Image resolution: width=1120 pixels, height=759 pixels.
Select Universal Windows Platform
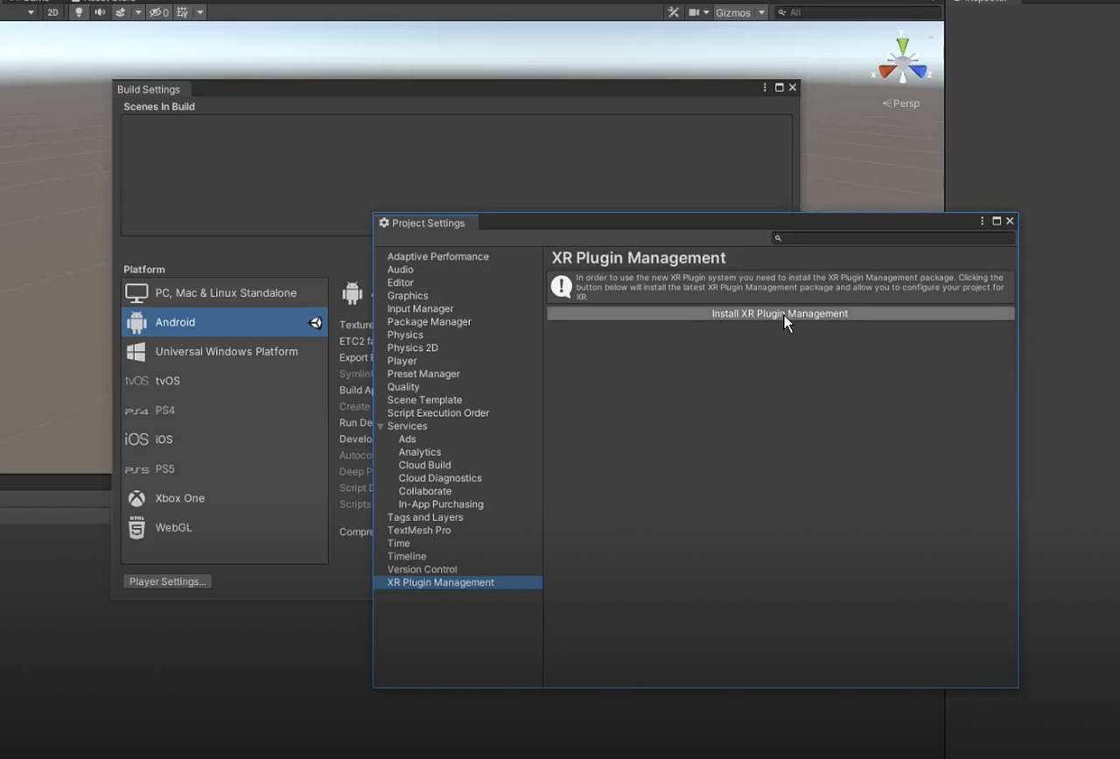tap(225, 352)
